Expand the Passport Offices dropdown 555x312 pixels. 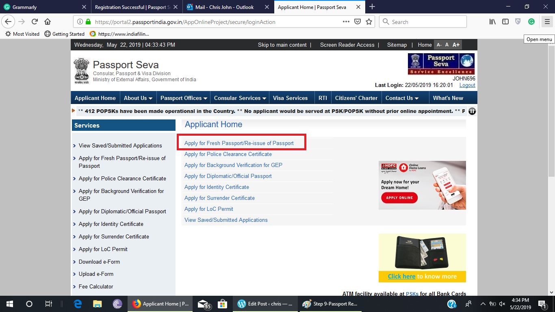tap(184, 98)
